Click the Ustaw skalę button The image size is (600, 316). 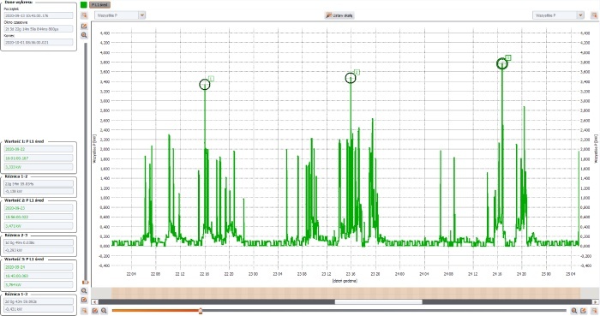point(339,15)
